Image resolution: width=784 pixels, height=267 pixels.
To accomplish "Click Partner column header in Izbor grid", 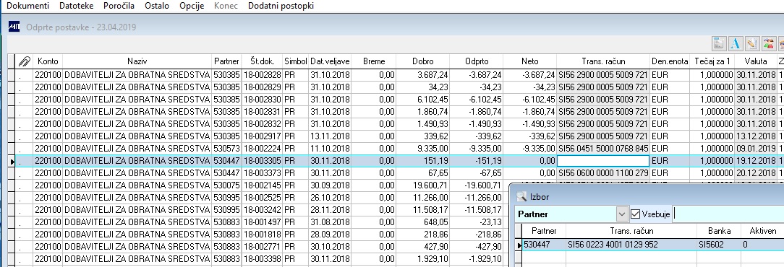I will coord(544,231).
